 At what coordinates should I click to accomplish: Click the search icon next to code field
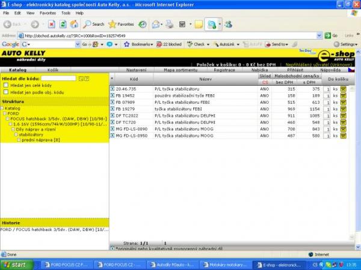[x=81, y=78]
